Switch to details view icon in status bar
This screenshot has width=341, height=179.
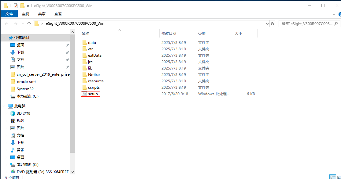tap(332, 177)
